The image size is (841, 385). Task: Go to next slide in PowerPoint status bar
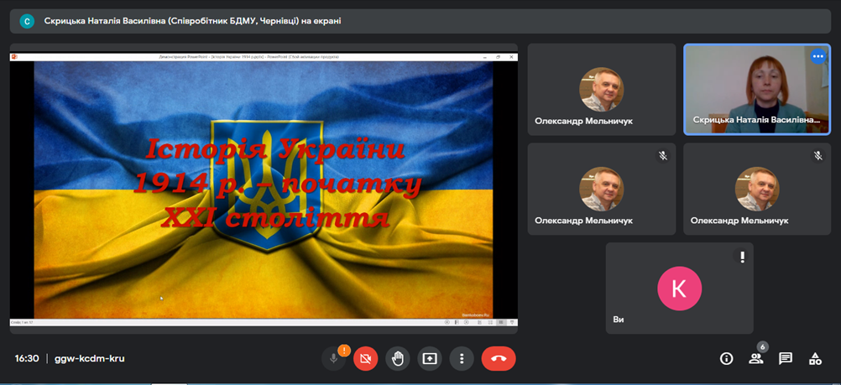coord(466,322)
